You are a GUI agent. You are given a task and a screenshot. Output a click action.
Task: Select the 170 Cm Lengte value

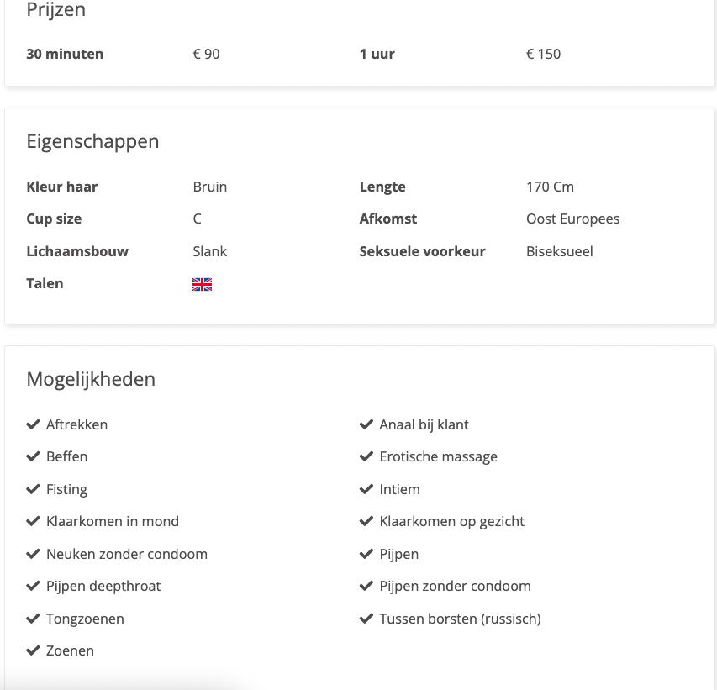pyautogui.click(x=550, y=187)
